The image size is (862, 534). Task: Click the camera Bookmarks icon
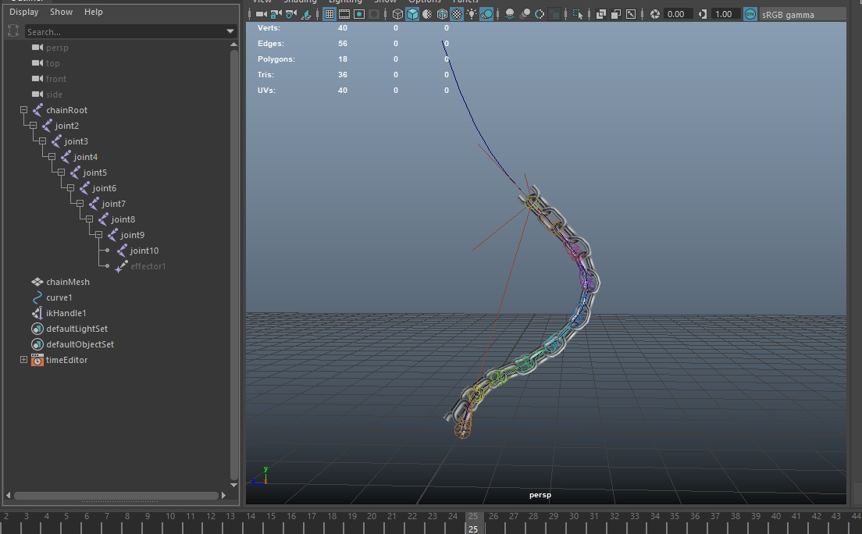[306, 14]
